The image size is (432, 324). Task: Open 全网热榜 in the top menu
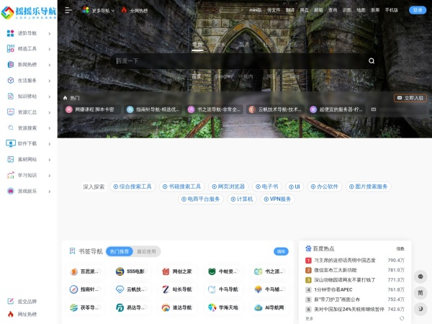(134, 10)
